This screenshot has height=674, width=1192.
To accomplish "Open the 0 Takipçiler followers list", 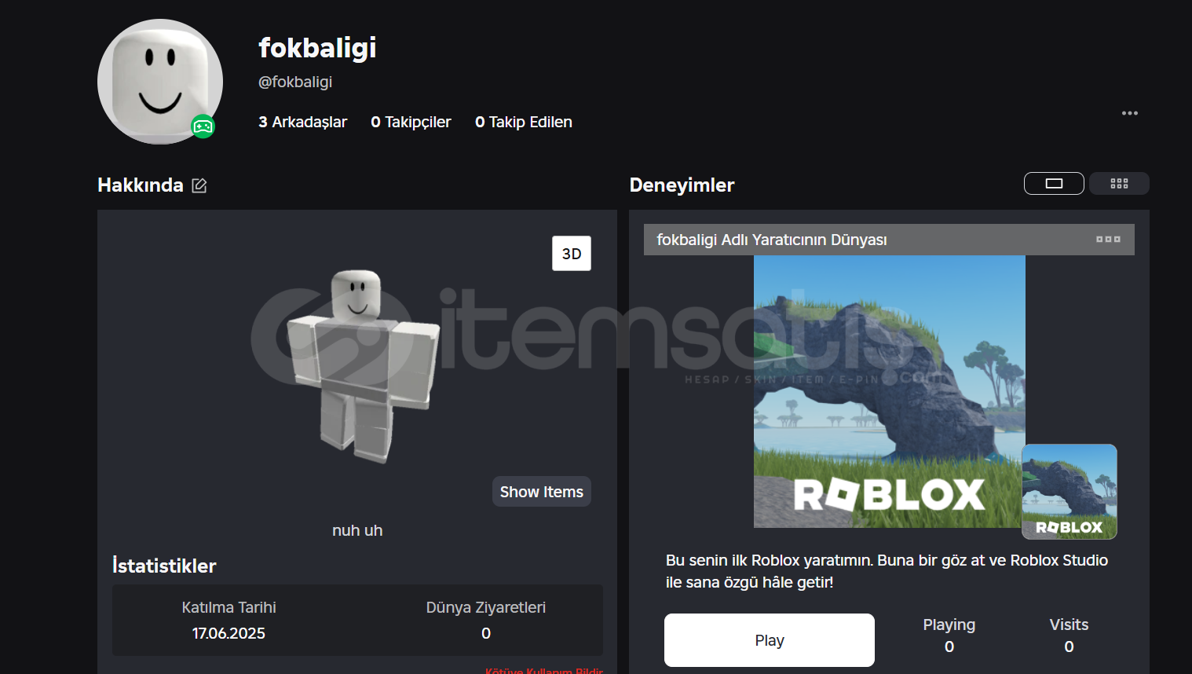I will tap(411, 122).
